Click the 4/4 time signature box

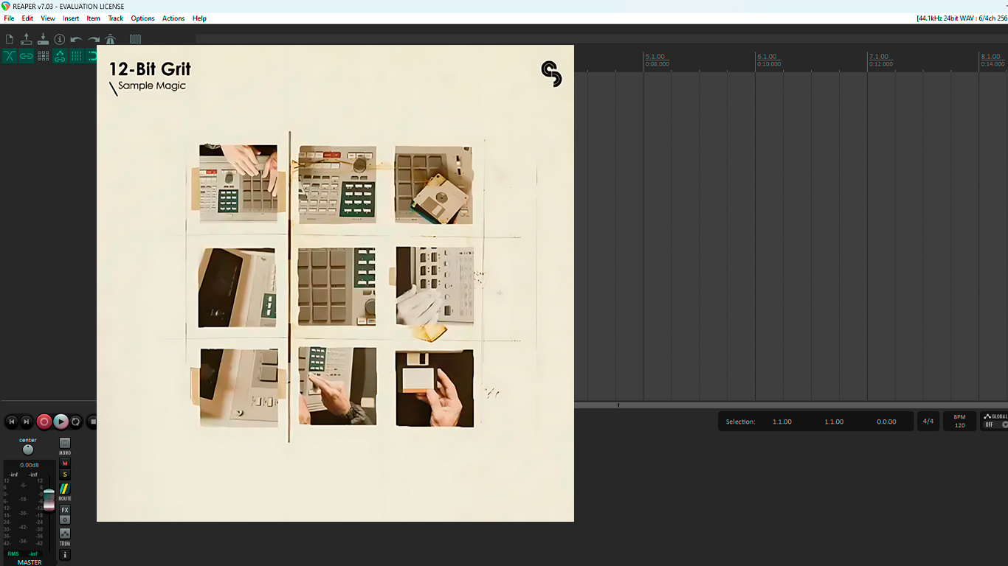tap(928, 422)
